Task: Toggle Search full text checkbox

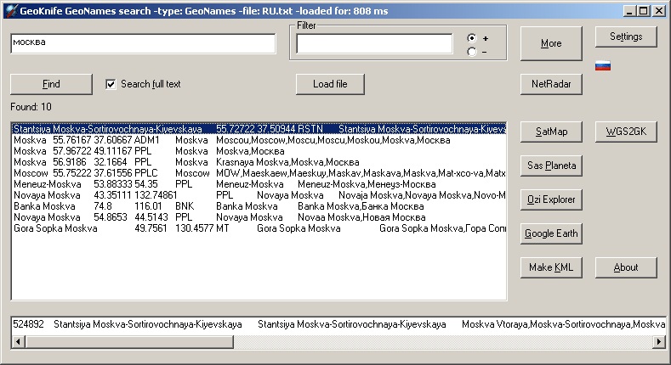Action: pyautogui.click(x=111, y=84)
